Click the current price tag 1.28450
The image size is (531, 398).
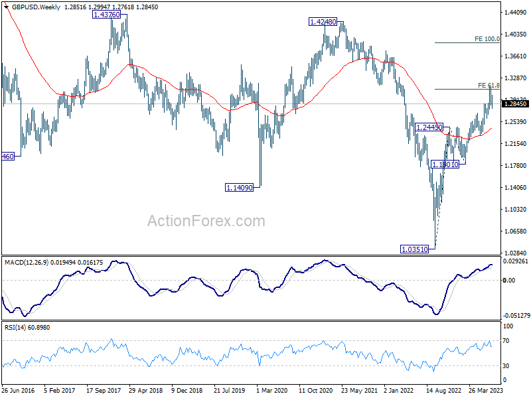(516, 104)
